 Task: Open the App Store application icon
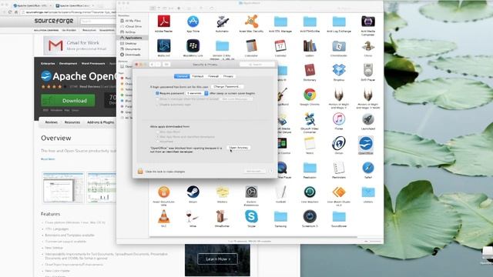tap(193, 22)
